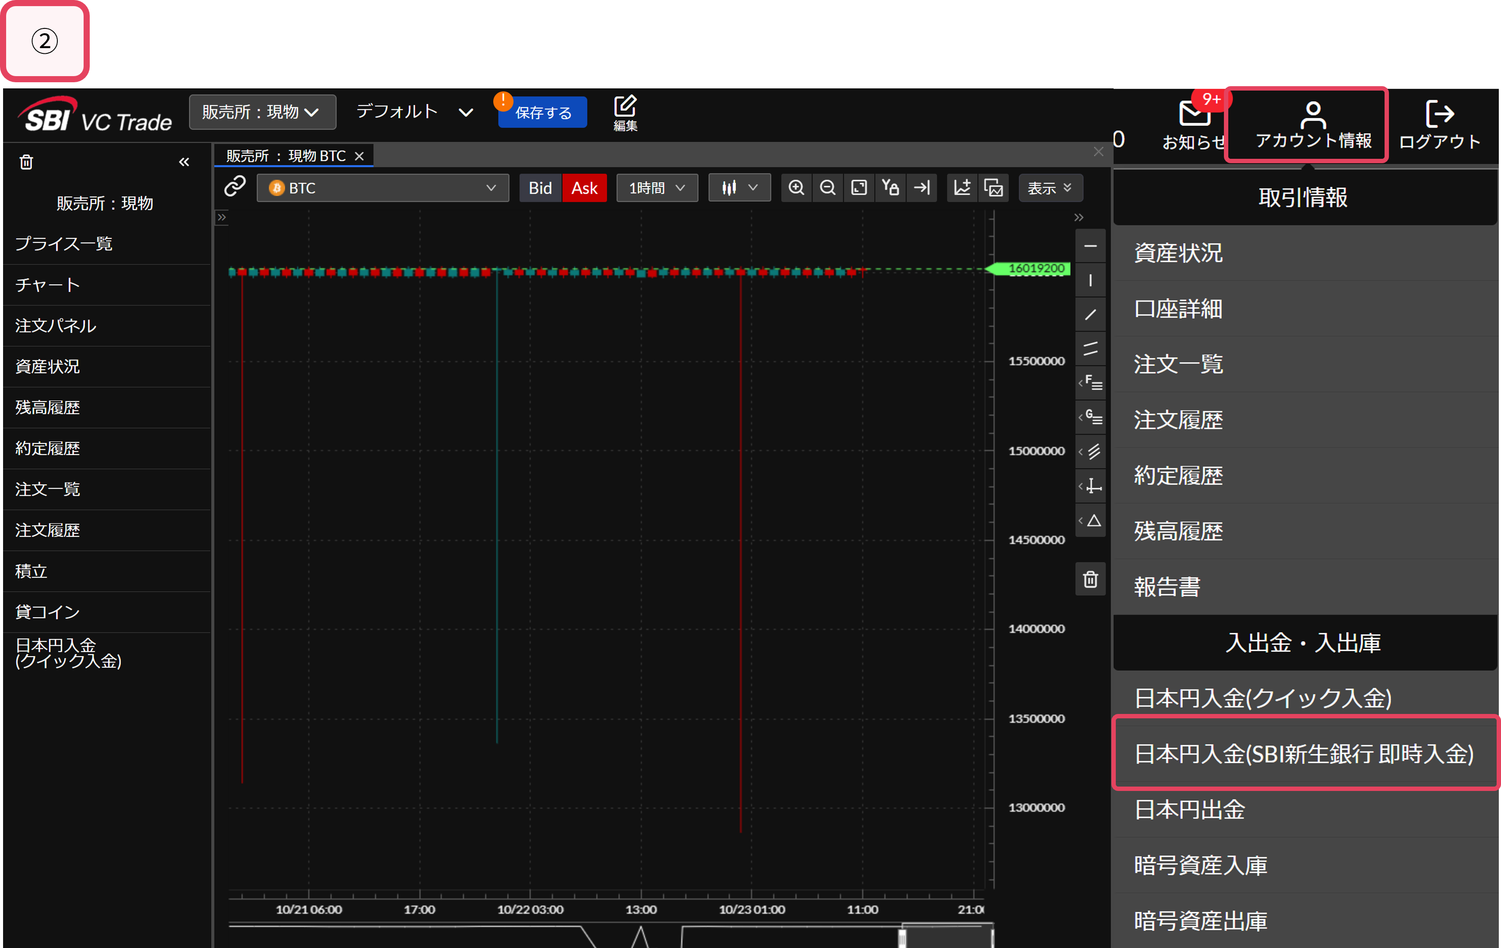
Task: Click the trash icon in left sidebar
Action: click(x=26, y=162)
